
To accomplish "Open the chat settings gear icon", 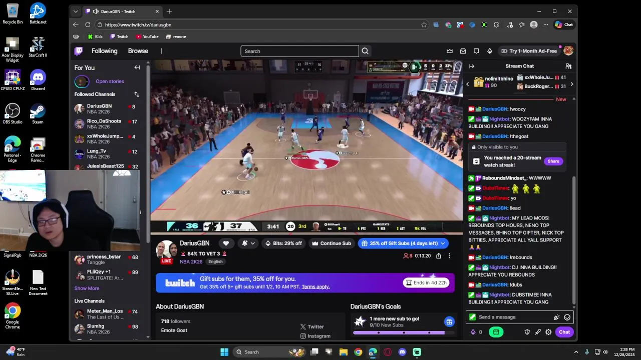I will tap(548, 332).
